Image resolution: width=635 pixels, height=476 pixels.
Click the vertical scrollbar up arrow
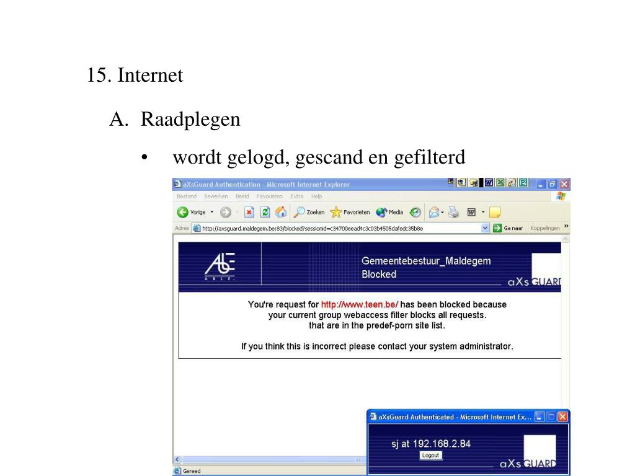point(566,239)
